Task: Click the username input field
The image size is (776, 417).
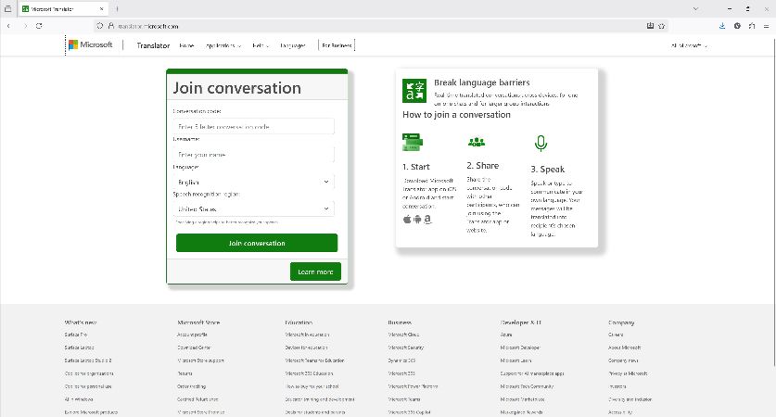Action: 254,155
